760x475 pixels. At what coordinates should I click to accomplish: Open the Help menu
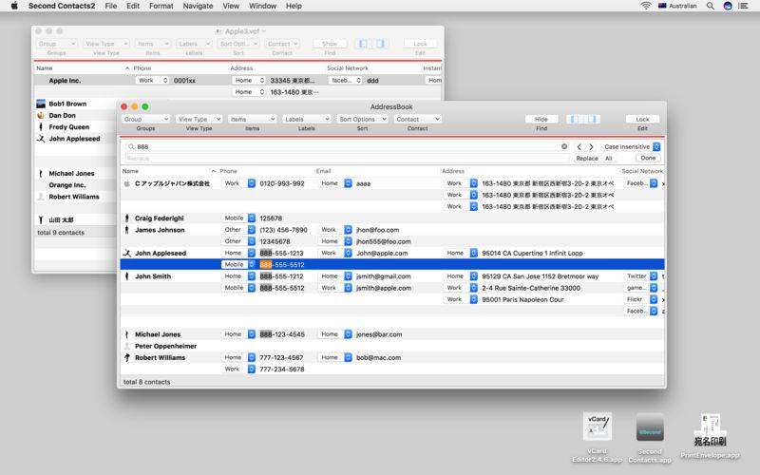(294, 6)
